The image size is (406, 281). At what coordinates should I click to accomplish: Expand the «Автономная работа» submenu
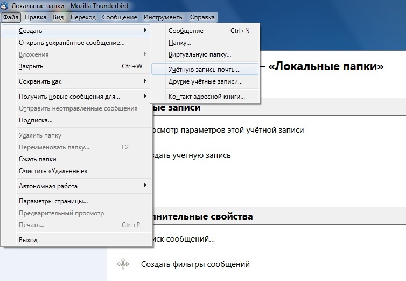(x=145, y=186)
